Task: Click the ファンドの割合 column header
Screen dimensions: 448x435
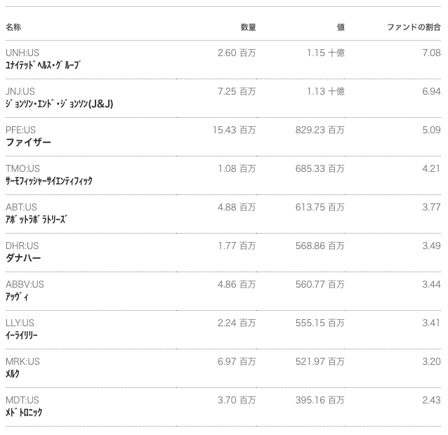Action: (414, 27)
